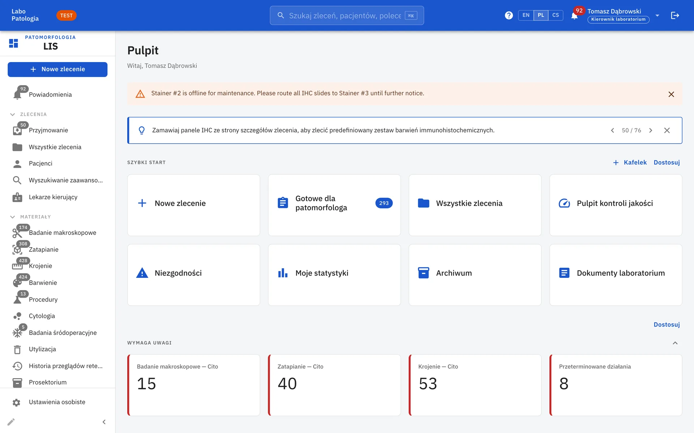Viewport: 694px width, 433px height.
Task: Click the Barwienie palette icon
Action: tap(17, 283)
